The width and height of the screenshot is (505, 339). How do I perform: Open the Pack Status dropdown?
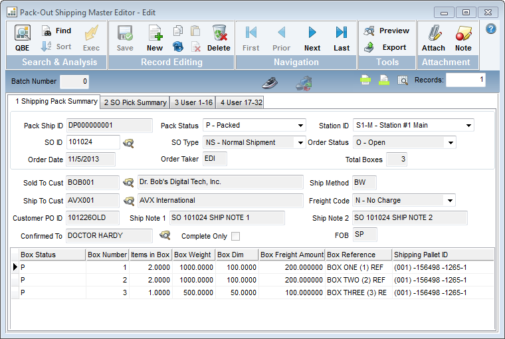tap(300, 126)
